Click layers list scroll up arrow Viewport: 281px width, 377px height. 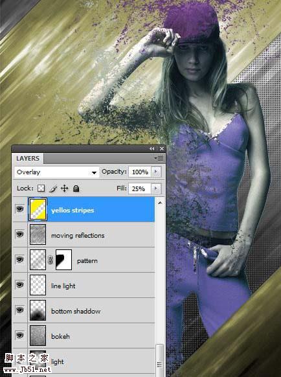click(x=160, y=203)
